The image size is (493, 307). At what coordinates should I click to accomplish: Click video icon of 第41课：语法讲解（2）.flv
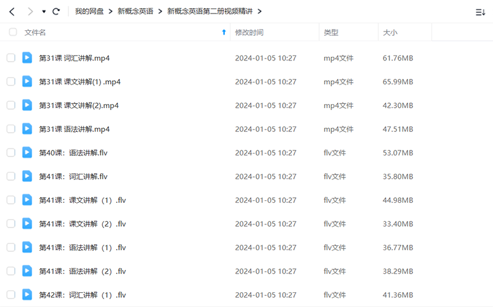(27, 271)
